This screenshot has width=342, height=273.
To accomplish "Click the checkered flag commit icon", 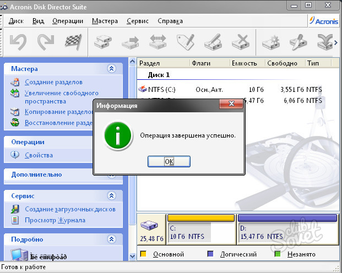I will [73, 42].
